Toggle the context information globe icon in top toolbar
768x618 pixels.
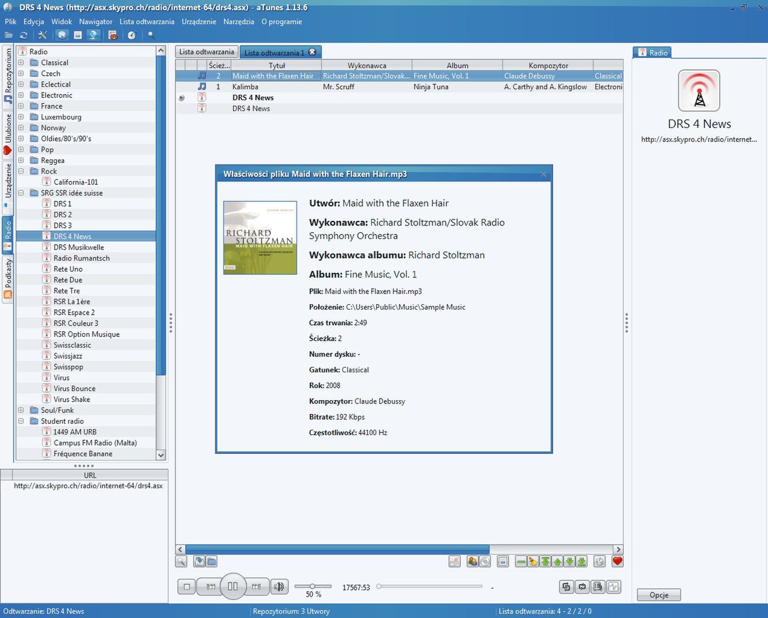coord(94,36)
